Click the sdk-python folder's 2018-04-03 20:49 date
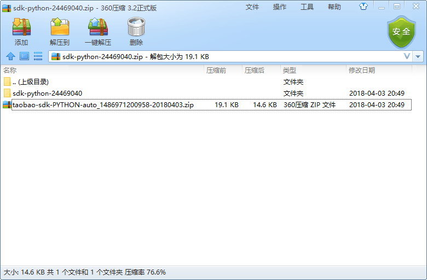 tap(377, 94)
